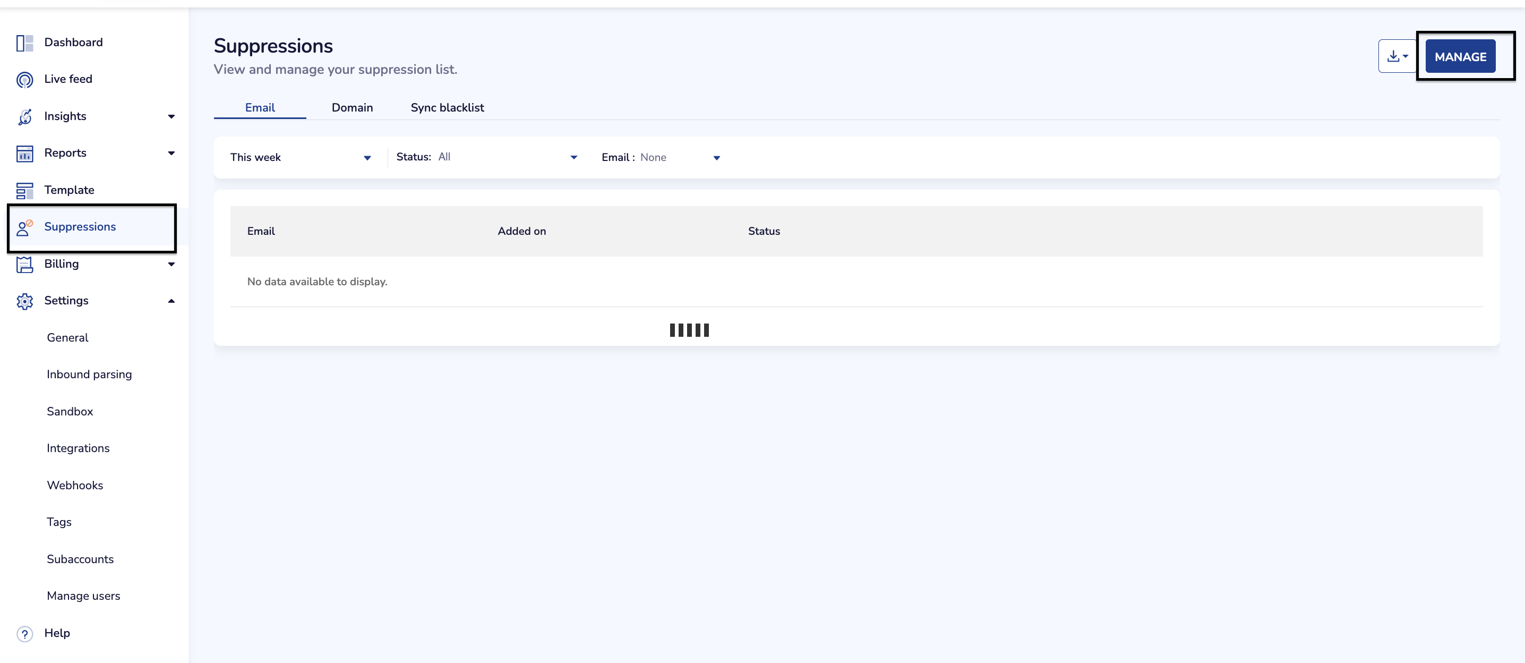Open the download export dropdown button
Screen dimensions: 1525x663
tap(1397, 56)
